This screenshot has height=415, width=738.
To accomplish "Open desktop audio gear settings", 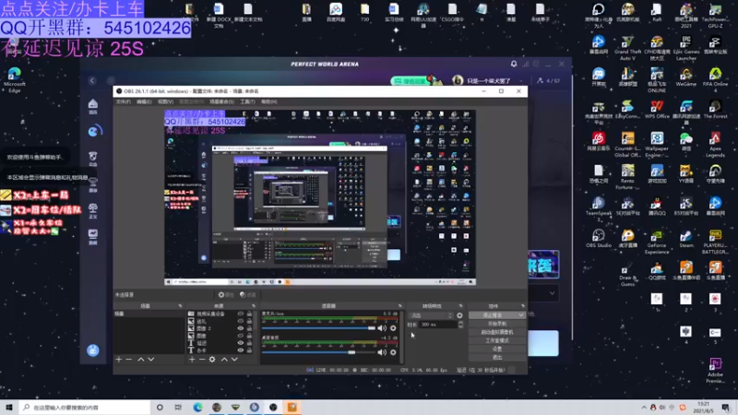I will (x=393, y=352).
